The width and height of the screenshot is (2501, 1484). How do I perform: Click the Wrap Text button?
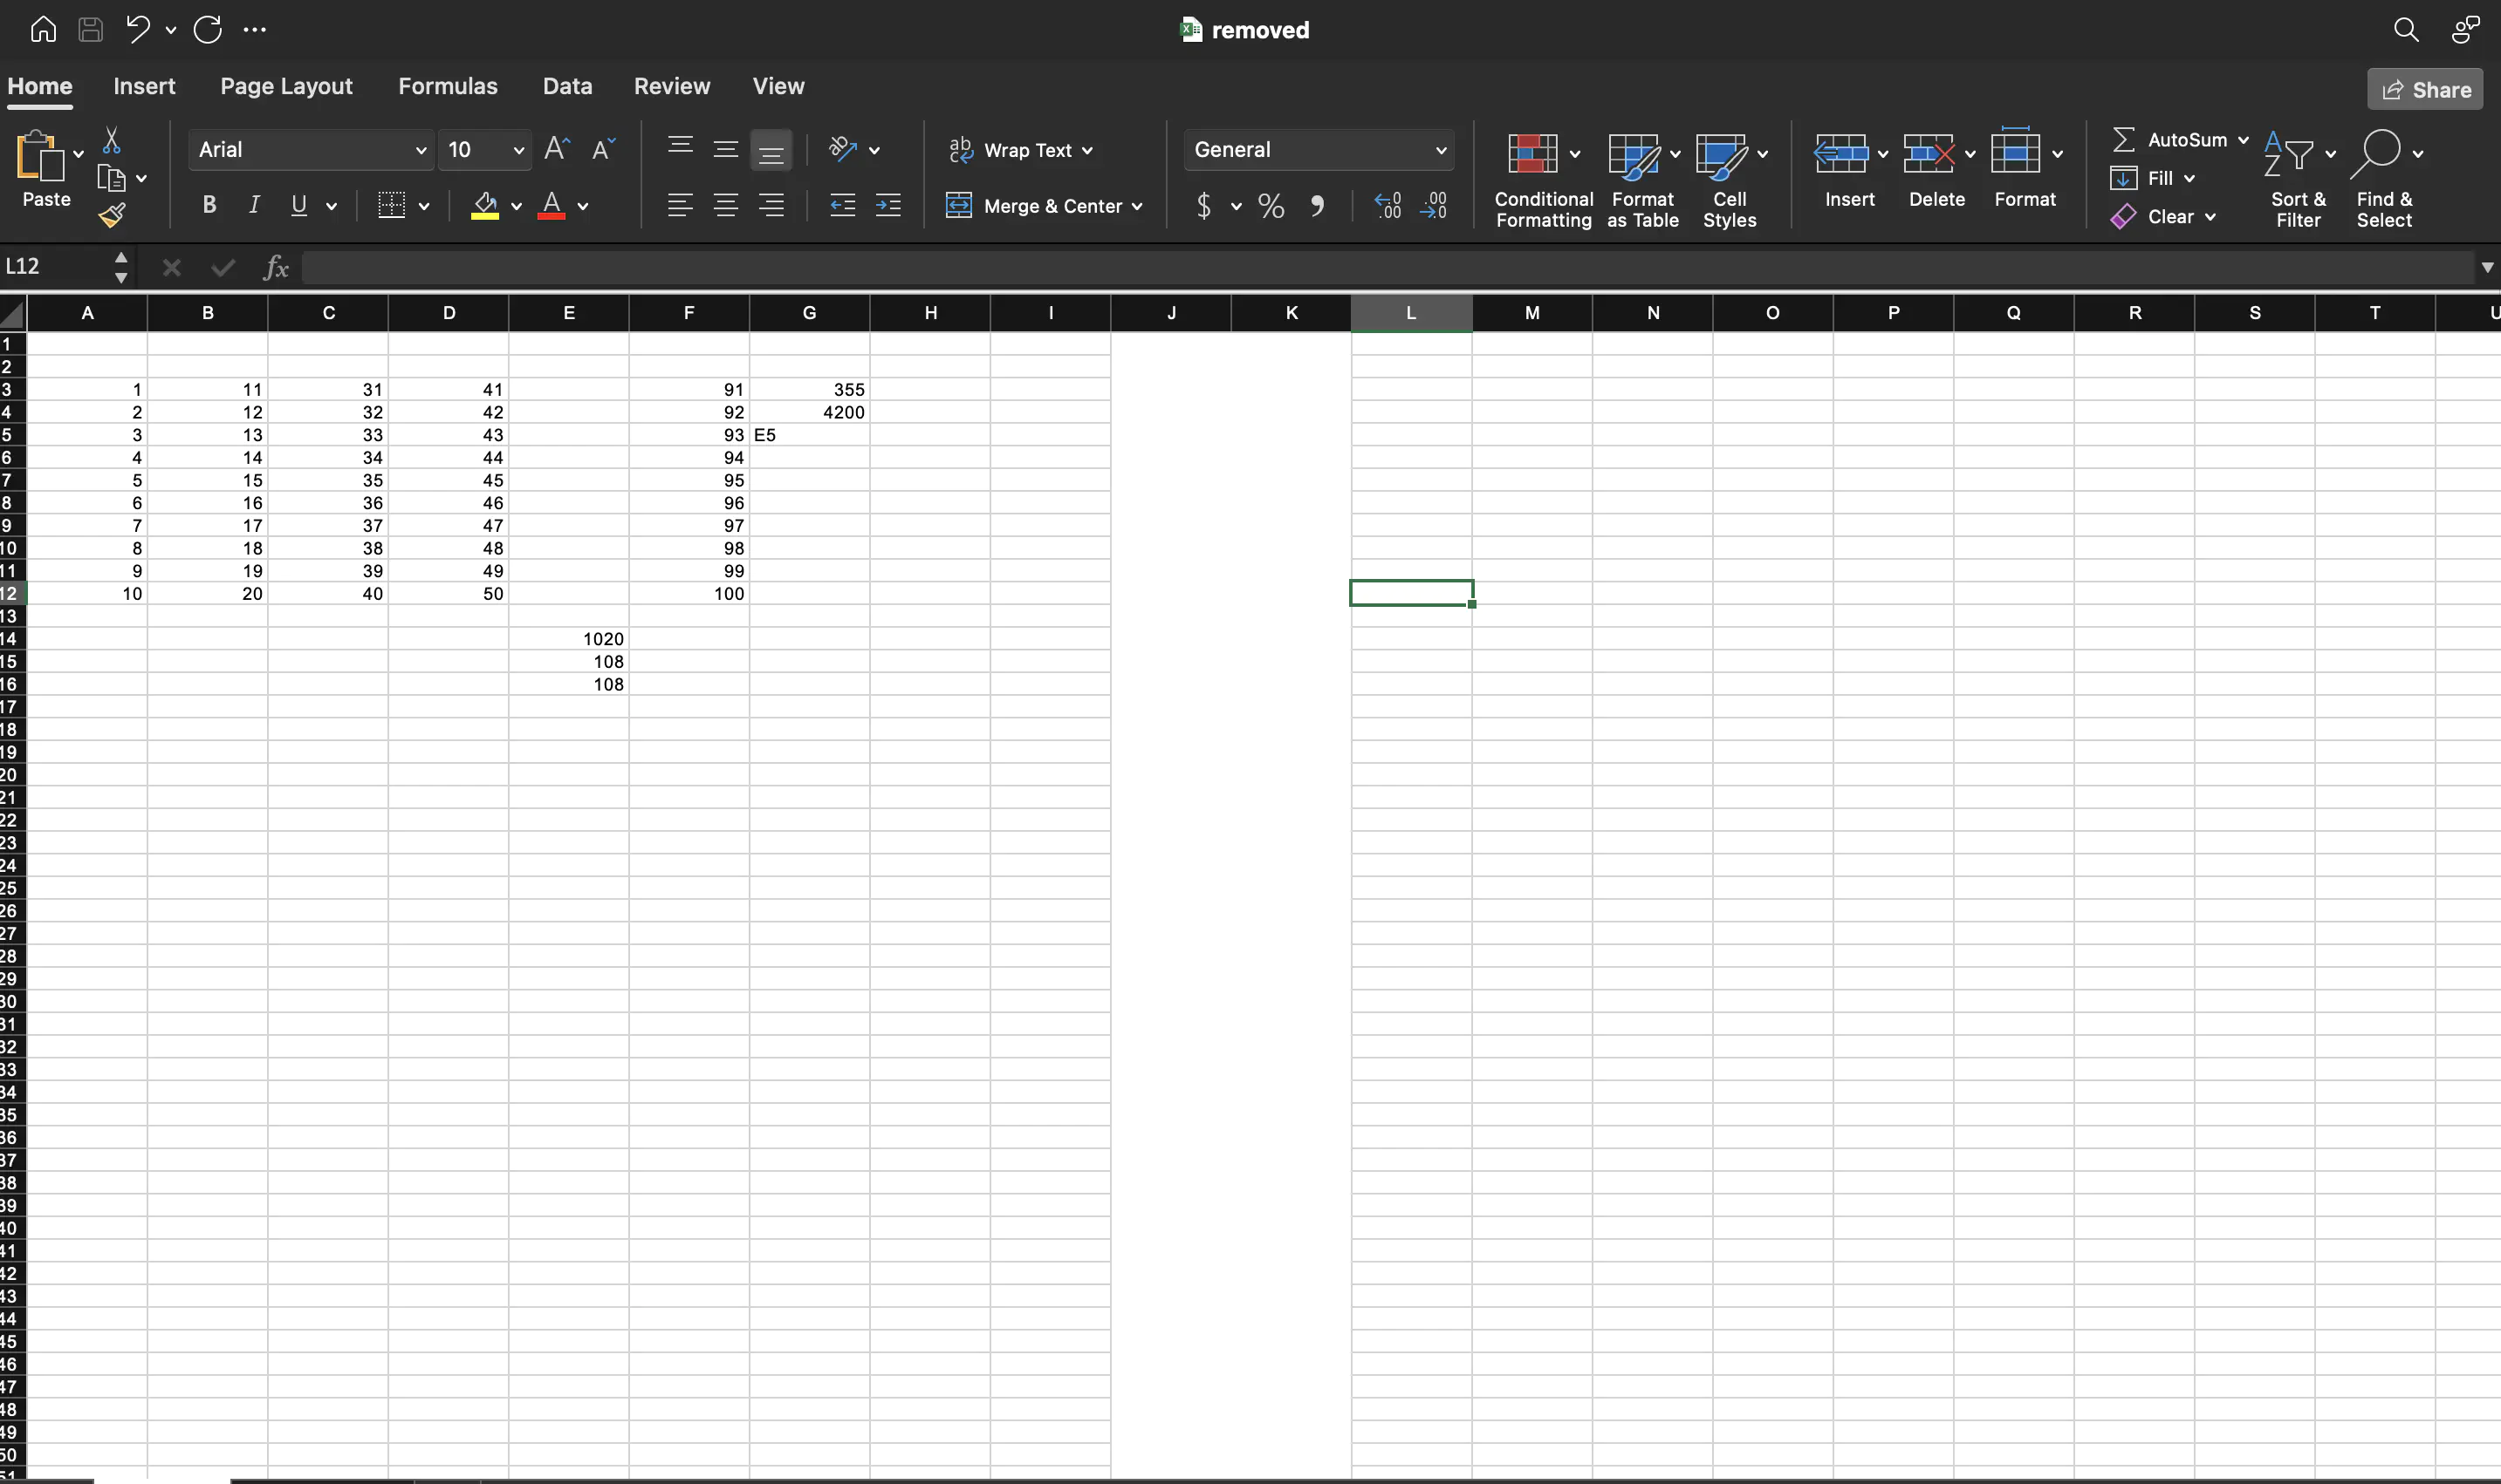(1021, 150)
